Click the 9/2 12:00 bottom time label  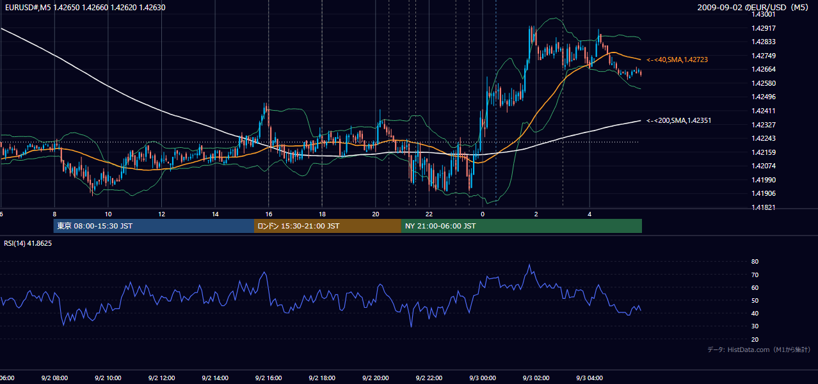161,378
